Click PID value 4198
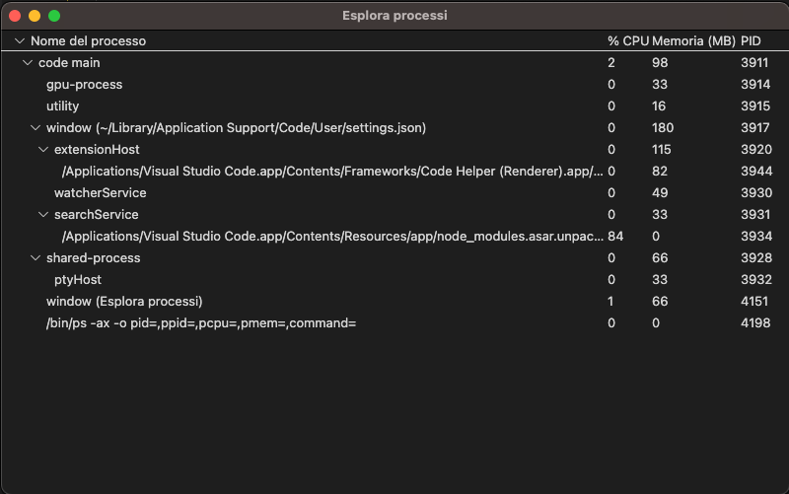789x494 pixels. [755, 323]
